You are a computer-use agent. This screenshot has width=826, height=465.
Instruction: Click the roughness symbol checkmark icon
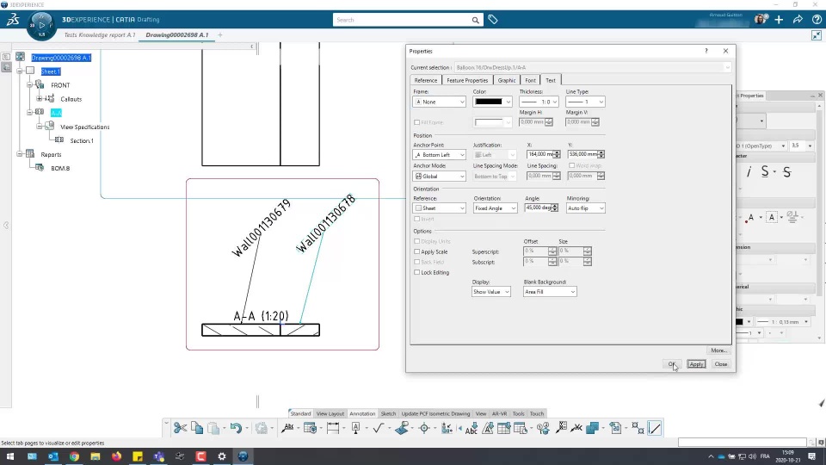[379, 428]
